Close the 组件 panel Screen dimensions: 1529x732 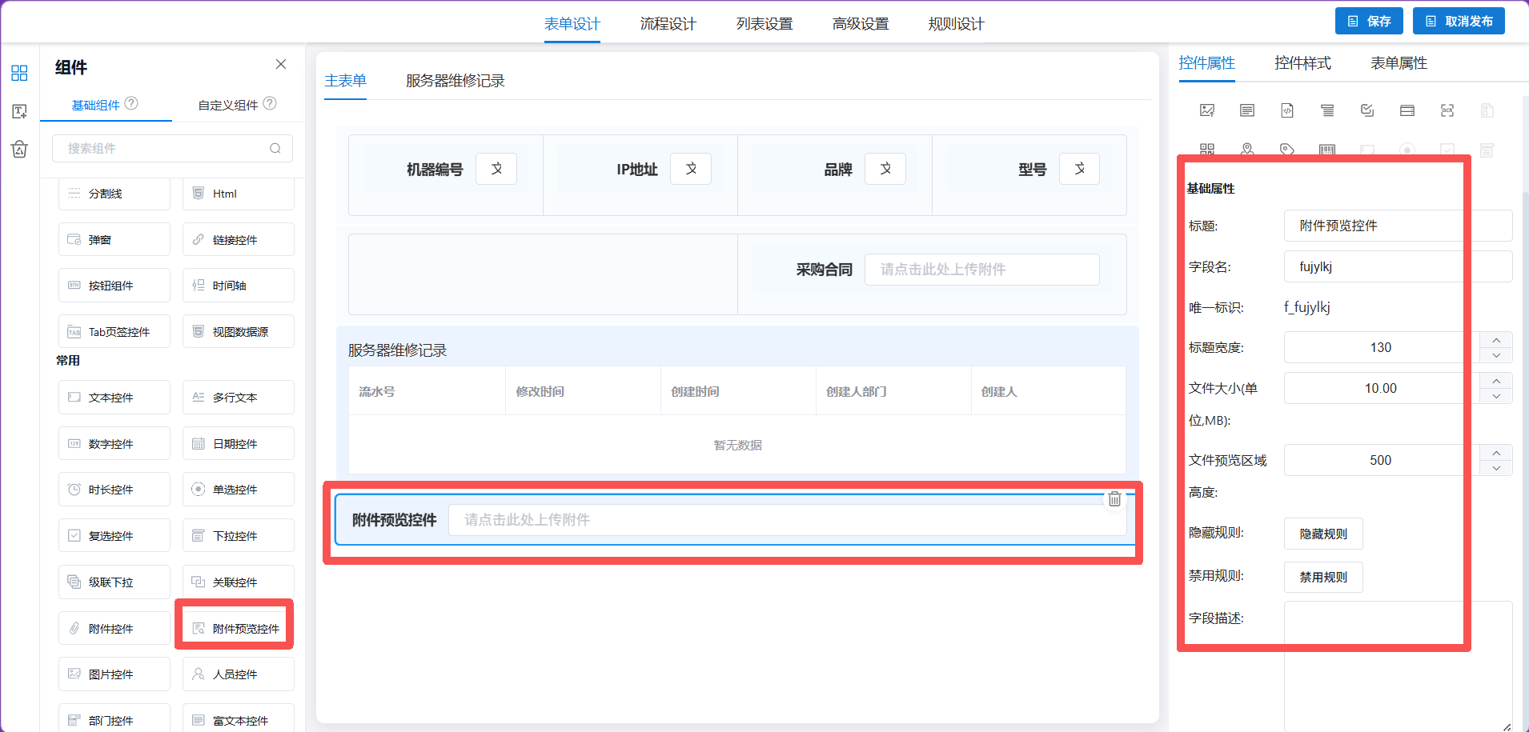click(x=281, y=64)
